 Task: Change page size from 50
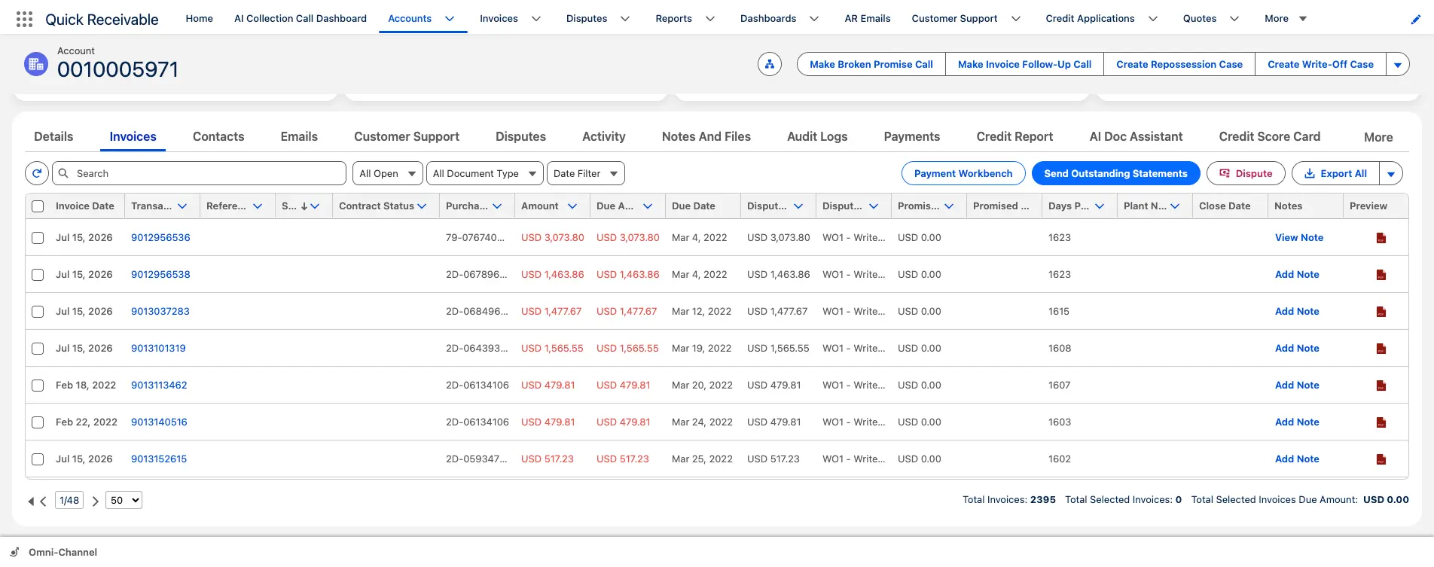pos(124,500)
